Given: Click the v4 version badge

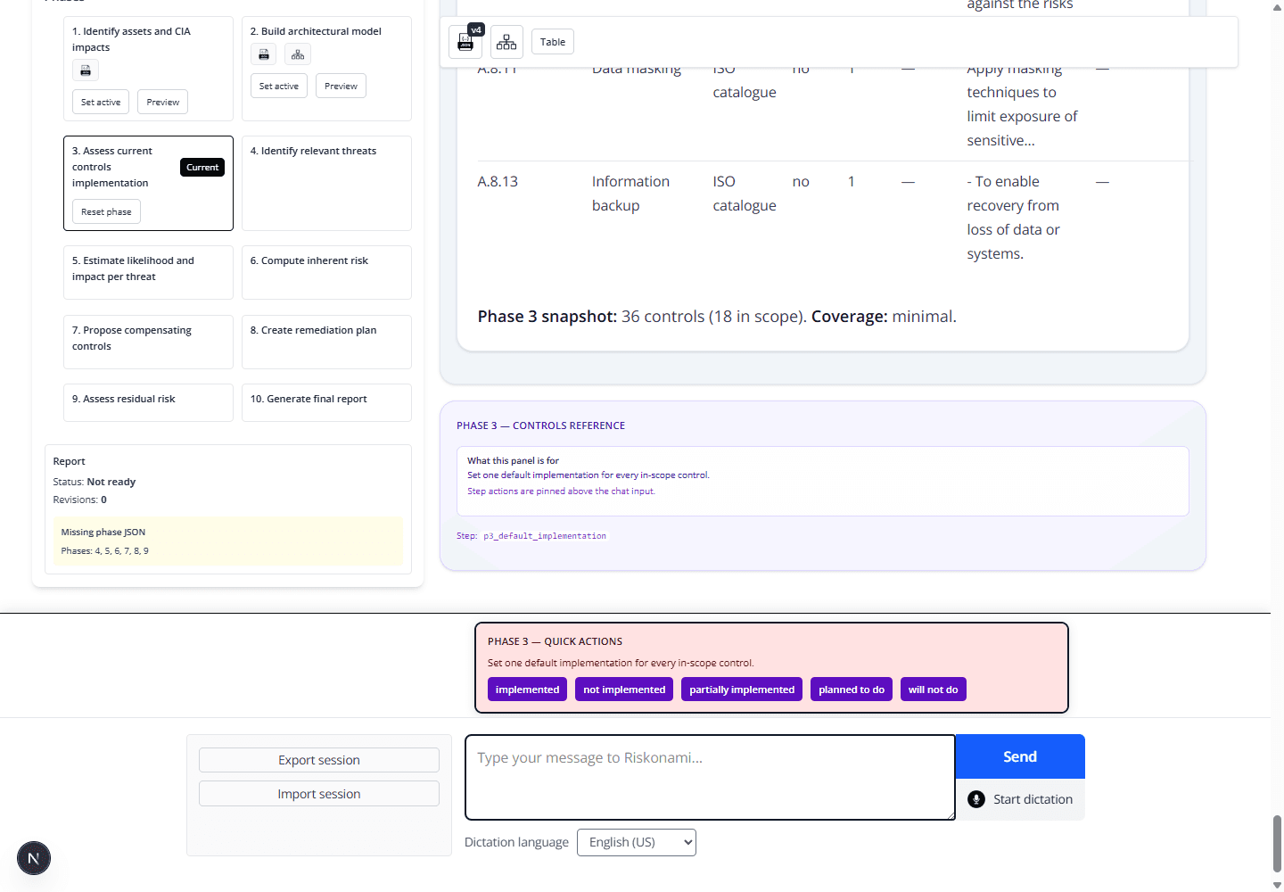Looking at the screenshot, I should click(x=476, y=29).
